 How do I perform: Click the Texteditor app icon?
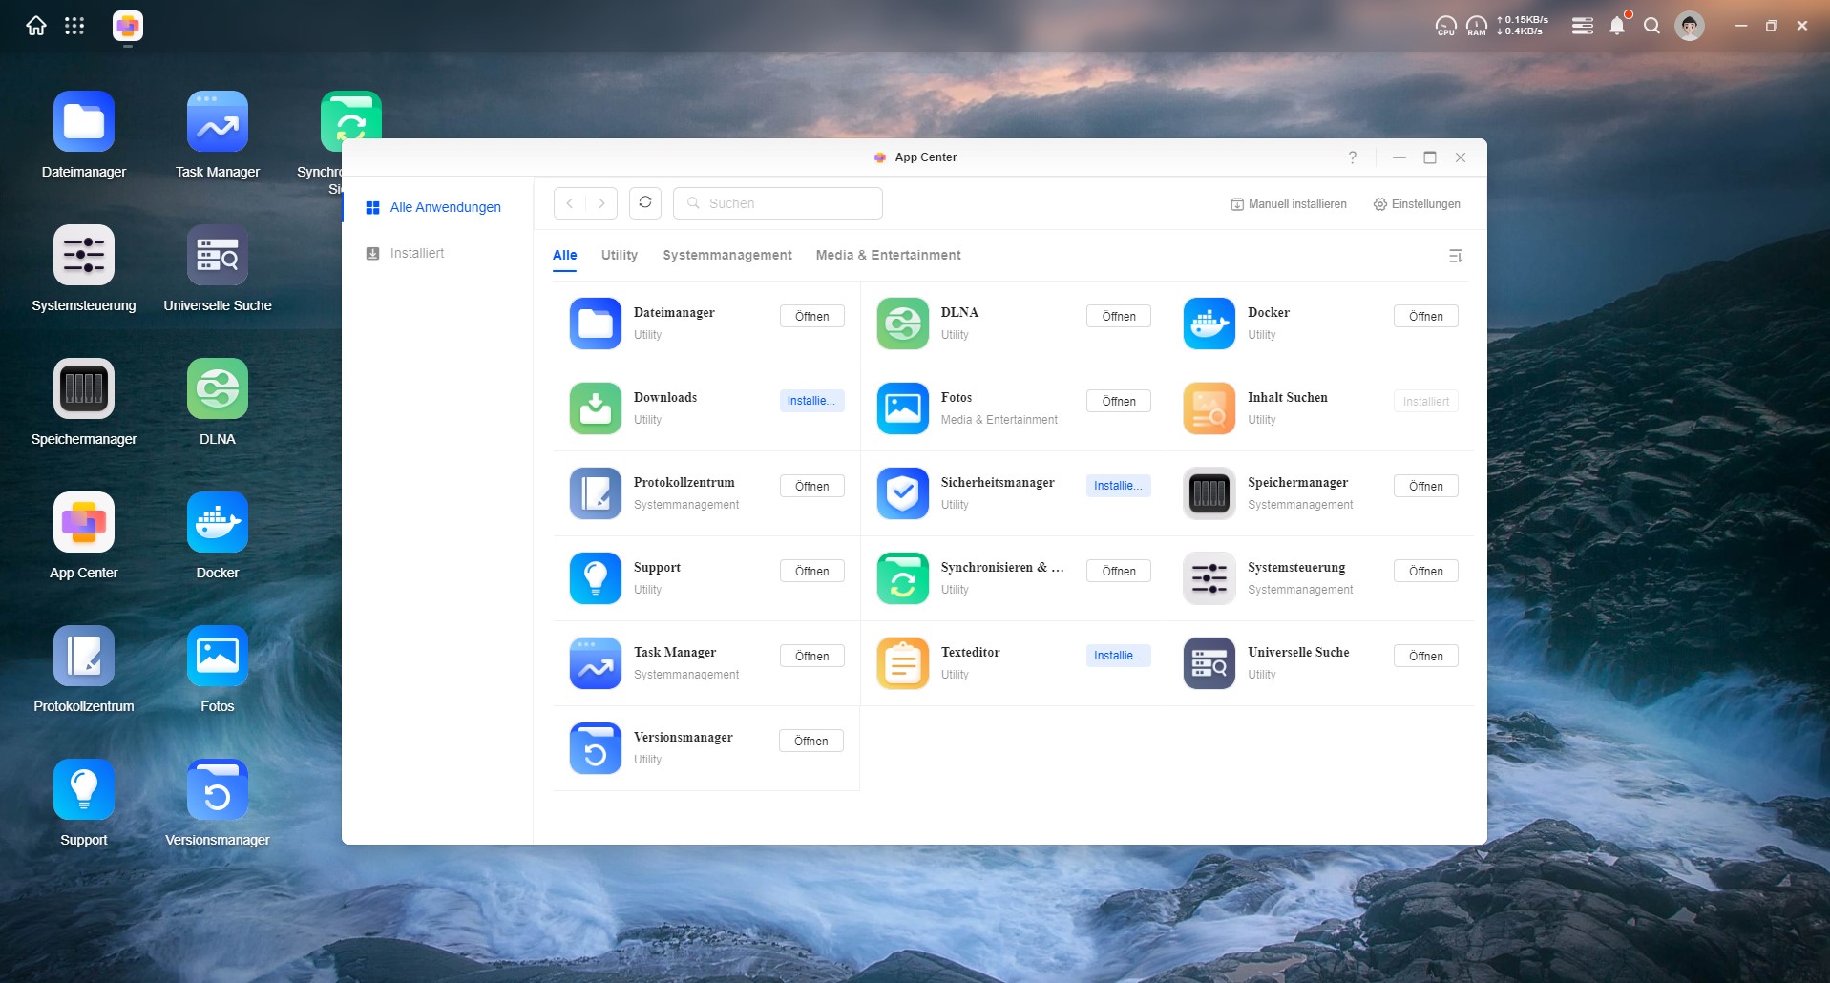point(902,663)
